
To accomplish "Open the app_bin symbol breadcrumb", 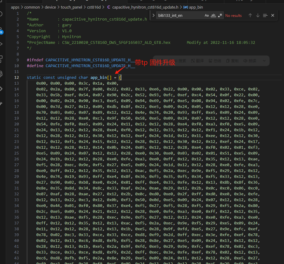I will pos(193,7).
